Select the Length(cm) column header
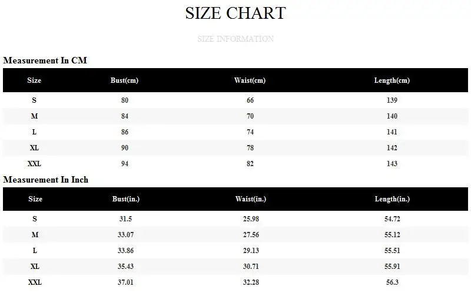471x293 pixels. [392, 80]
